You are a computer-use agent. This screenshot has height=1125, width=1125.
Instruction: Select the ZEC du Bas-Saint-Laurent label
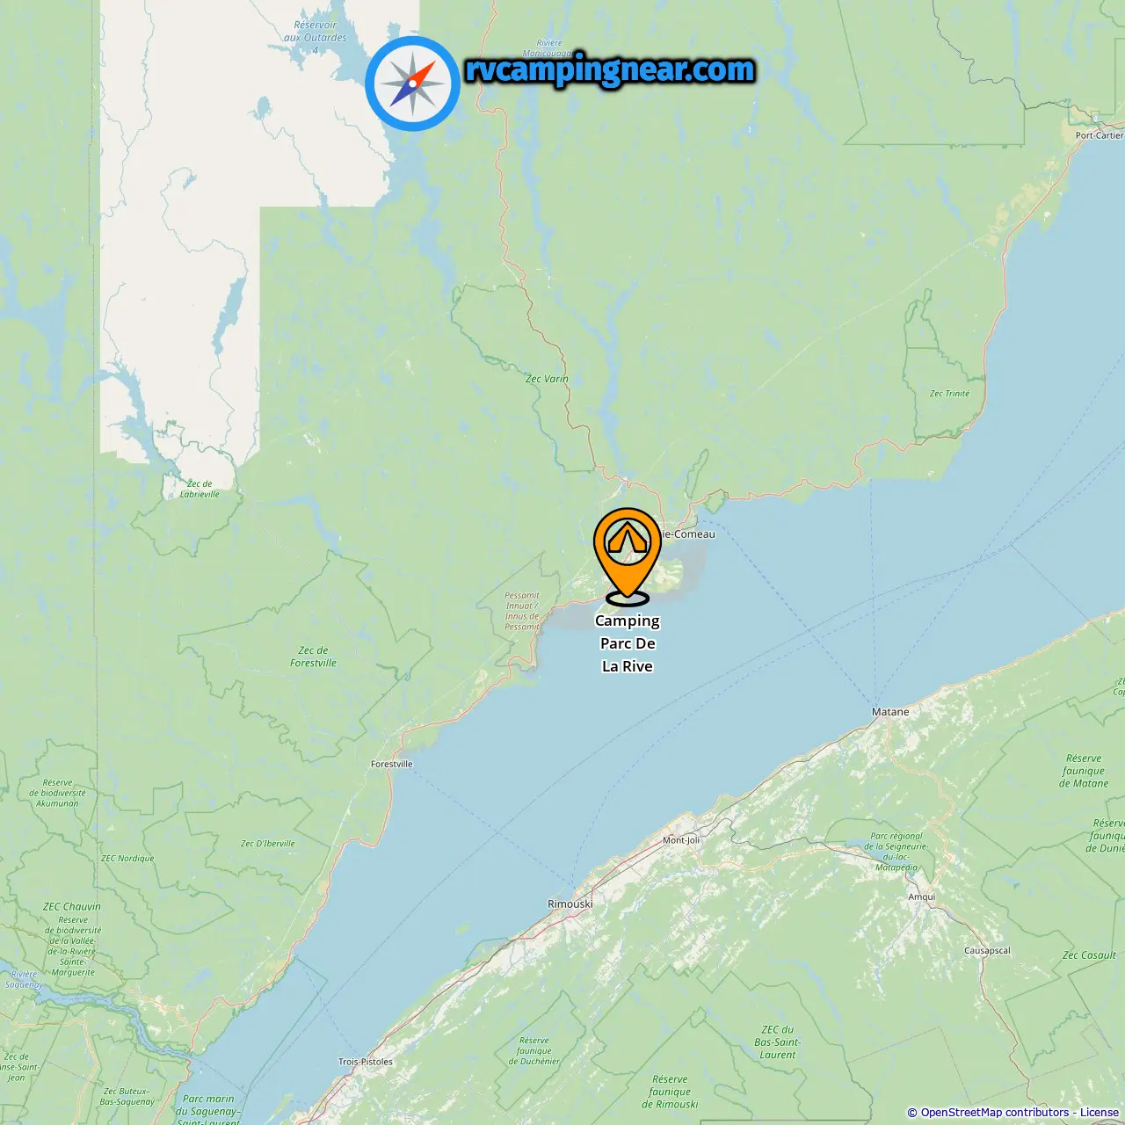pyautogui.click(x=778, y=1042)
